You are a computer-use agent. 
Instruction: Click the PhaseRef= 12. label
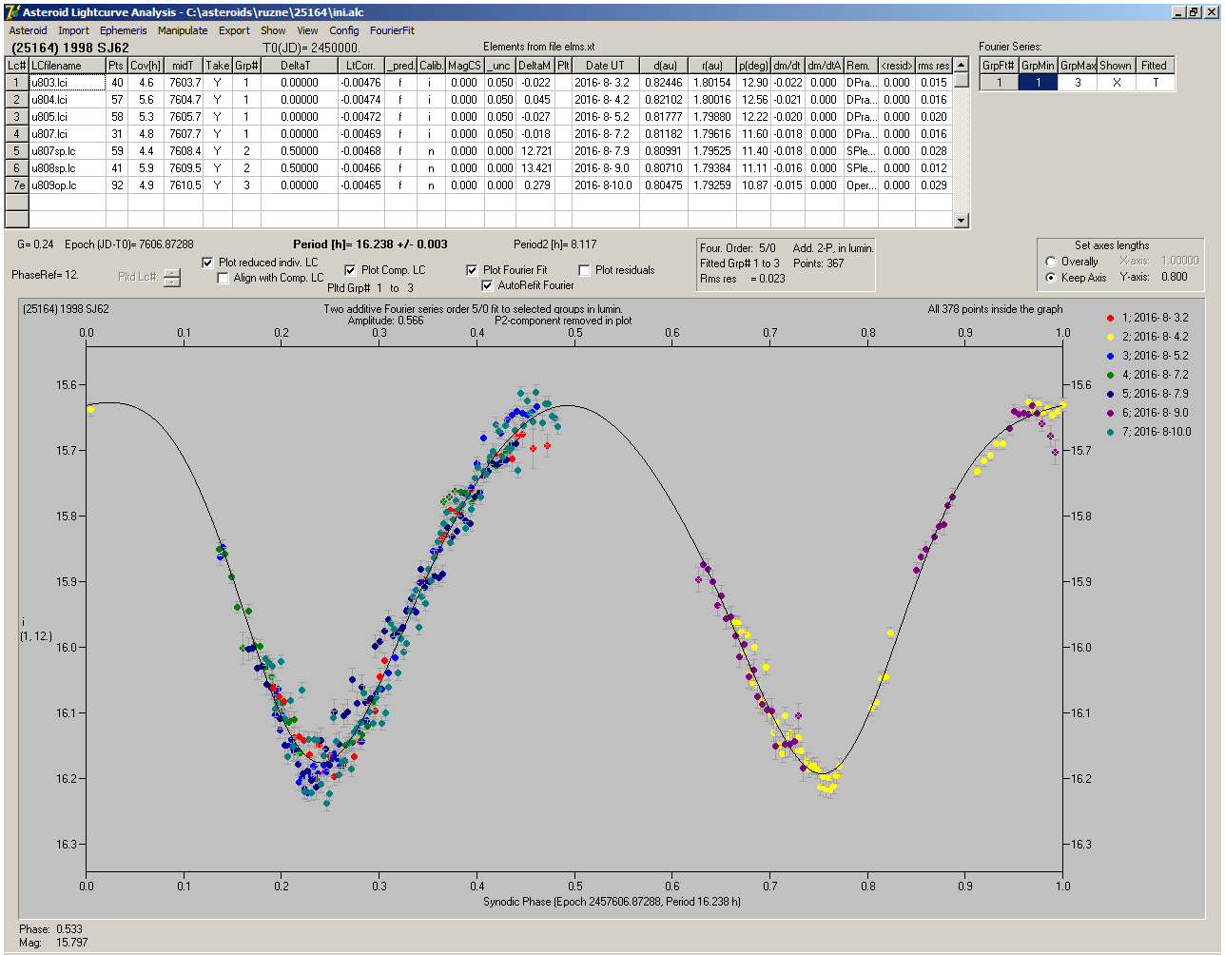coord(45,275)
